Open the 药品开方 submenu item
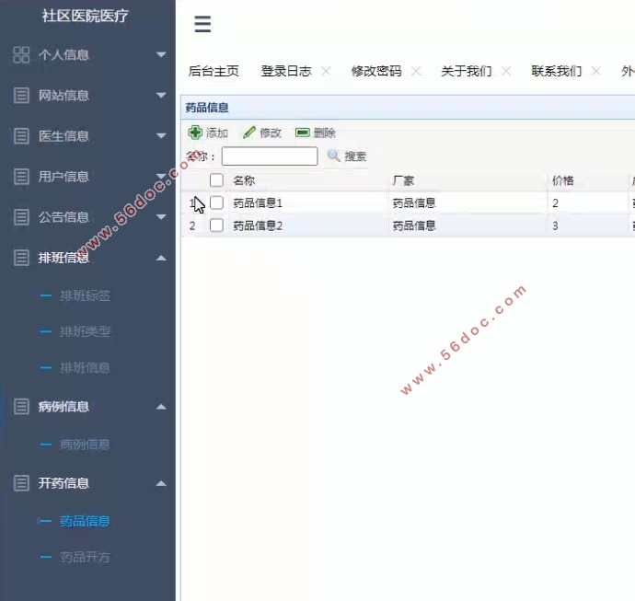The height and width of the screenshot is (601, 635). click(85, 557)
